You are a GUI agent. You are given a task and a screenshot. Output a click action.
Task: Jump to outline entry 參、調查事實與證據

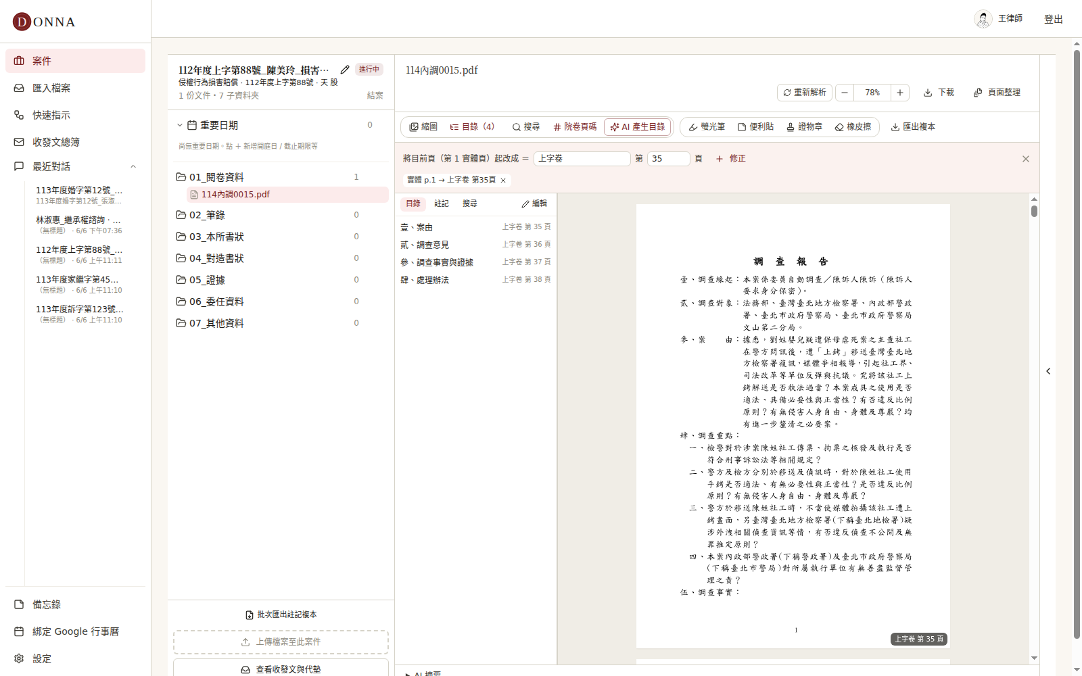pos(475,262)
